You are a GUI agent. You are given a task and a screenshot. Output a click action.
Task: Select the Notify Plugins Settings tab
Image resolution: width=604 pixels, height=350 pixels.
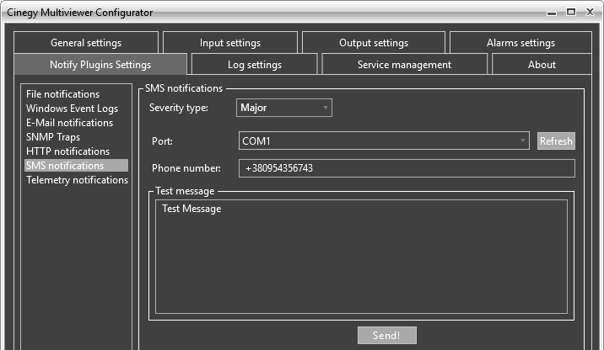[x=100, y=65]
